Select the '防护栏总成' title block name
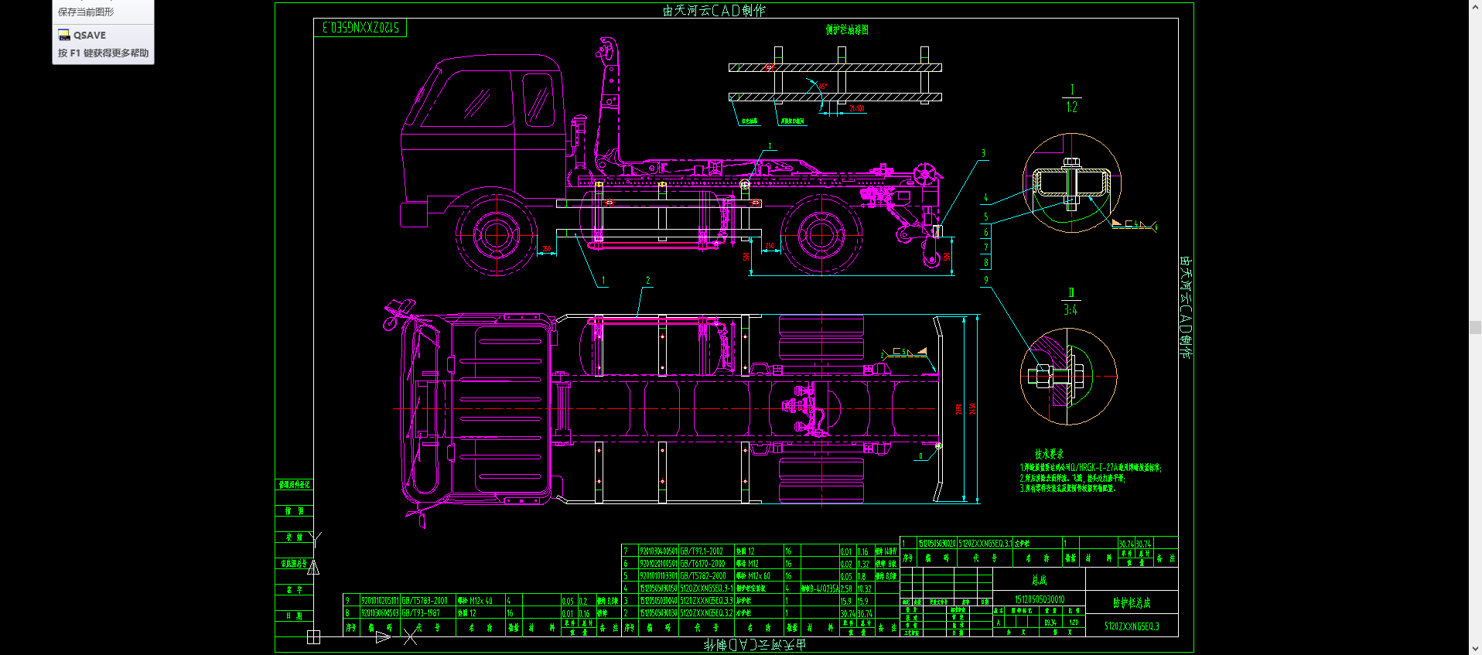The height and width of the screenshot is (655, 1482). coord(1132,602)
